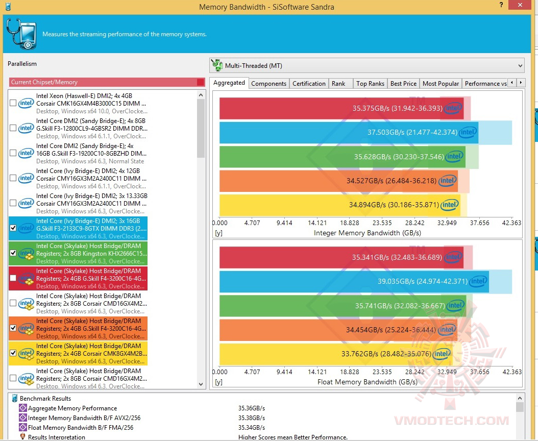Click Intel logo of Kingston KHX2666C15 entry
Screen dimensions: 538x441
pos(26,253)
